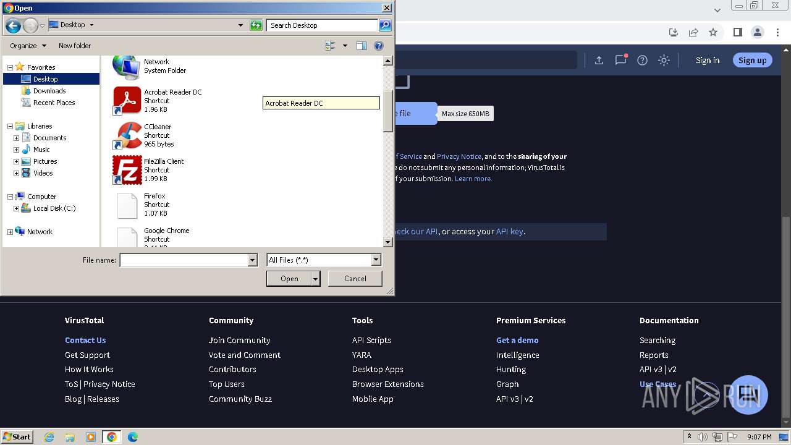Select Recent Places in Favorites
This screenshot has width=791, height=445.
click(x=54, y=103)
